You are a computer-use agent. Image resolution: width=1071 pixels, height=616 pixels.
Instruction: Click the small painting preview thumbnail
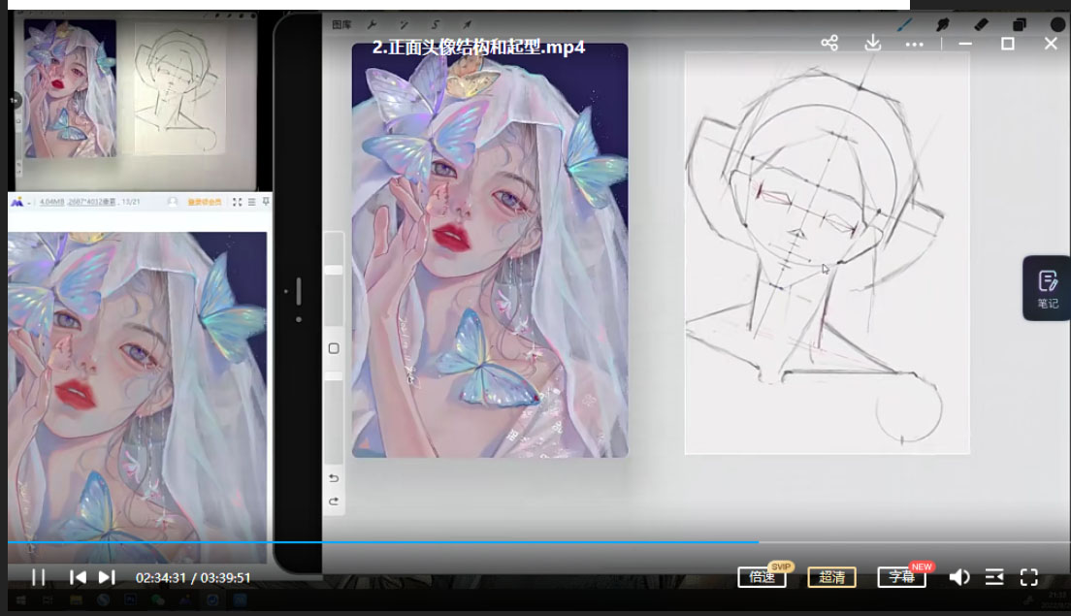pyautogui.click(x=70, y=88)
